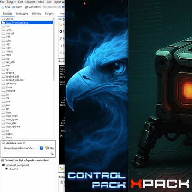Click the Filter button in Modules search
The height and width of the screenshot is (192, 192).
coord(49,148)
